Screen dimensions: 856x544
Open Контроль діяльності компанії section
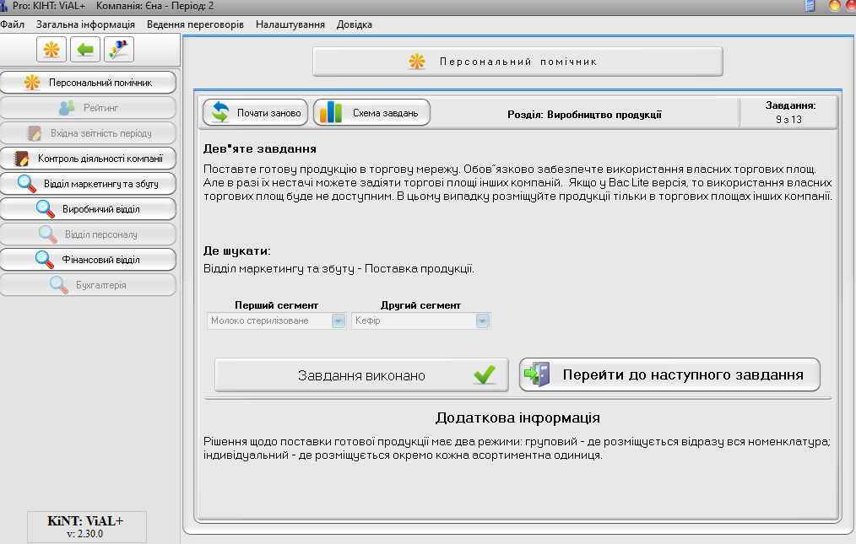point(88,159)
